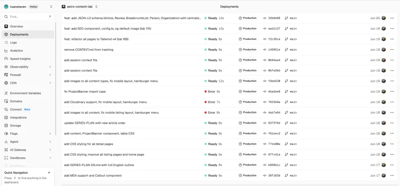Open more options for commit f2c35ca
Image resolution: width=400 pixels, height=186 pixels.
(x=392, y=39)
